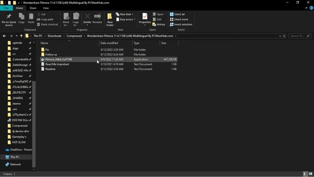
Task: Click Invert selection
Action: (181, 24)
